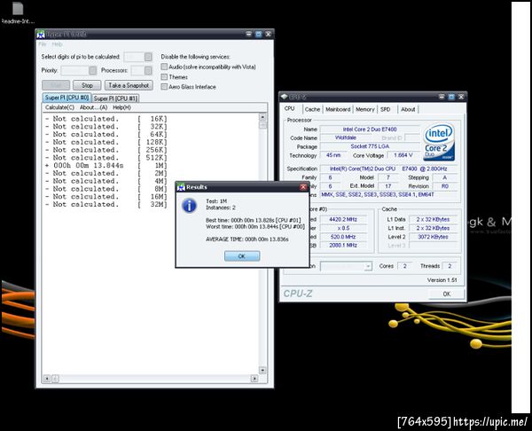Viewport: 532px width, 431px height.
Task: Open the Help menu in Super PI
Action: pos(57,44)
